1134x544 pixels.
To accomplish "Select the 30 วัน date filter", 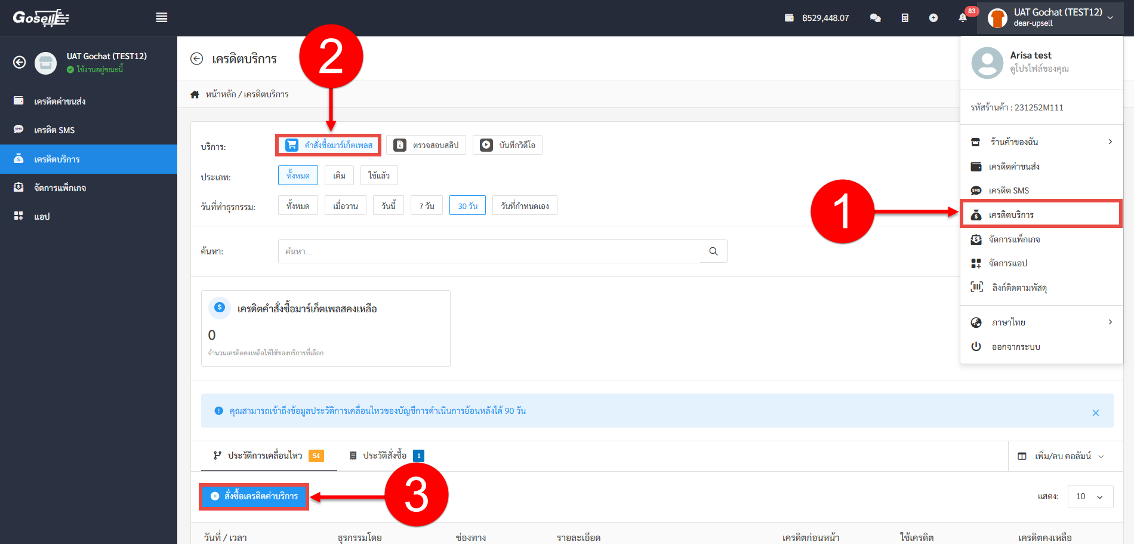I will point(467,205).
